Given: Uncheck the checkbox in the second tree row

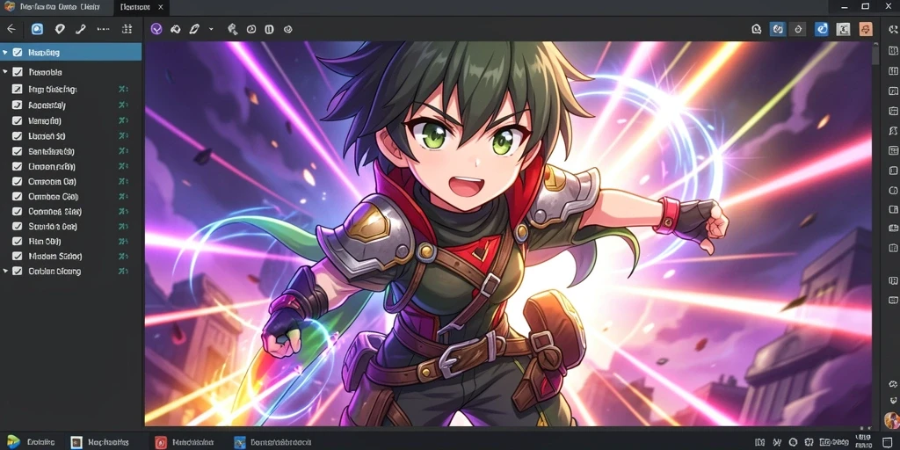Looking at the screenshot, I should pyautogui.click(x=18, y=72).
